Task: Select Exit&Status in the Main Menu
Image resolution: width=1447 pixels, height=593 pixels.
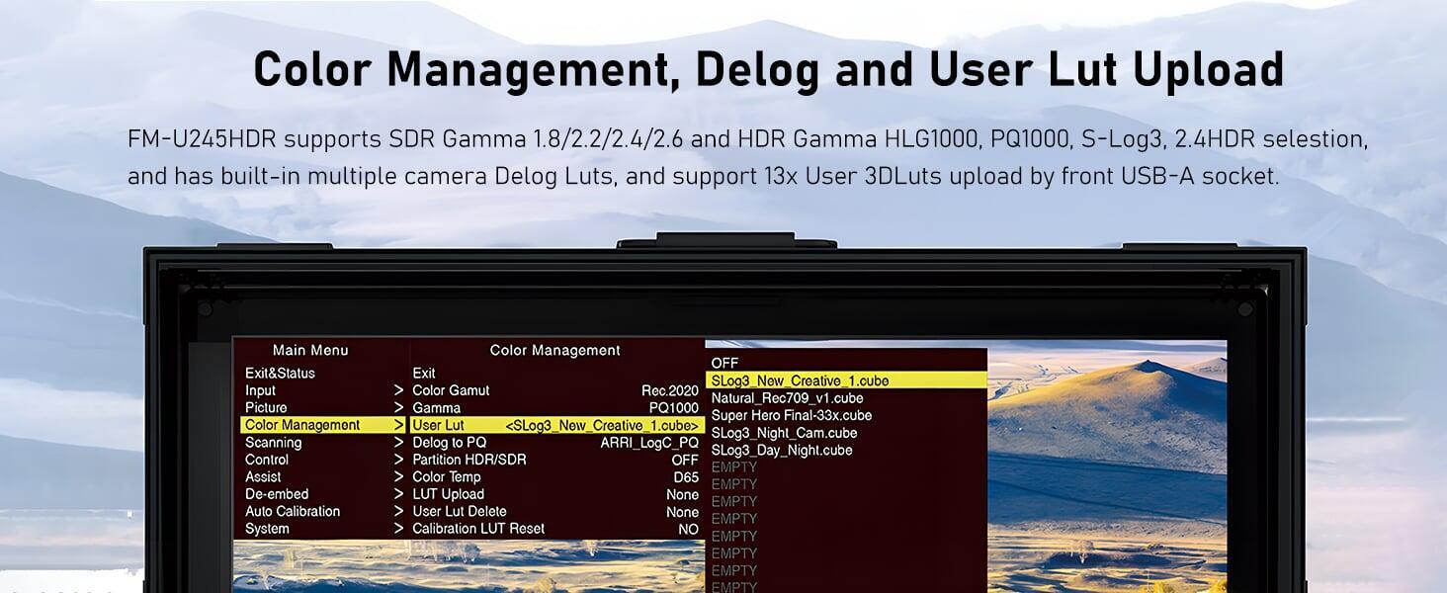Action: point(280,373)
